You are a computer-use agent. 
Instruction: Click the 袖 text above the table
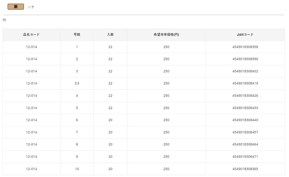coord(4,20)
